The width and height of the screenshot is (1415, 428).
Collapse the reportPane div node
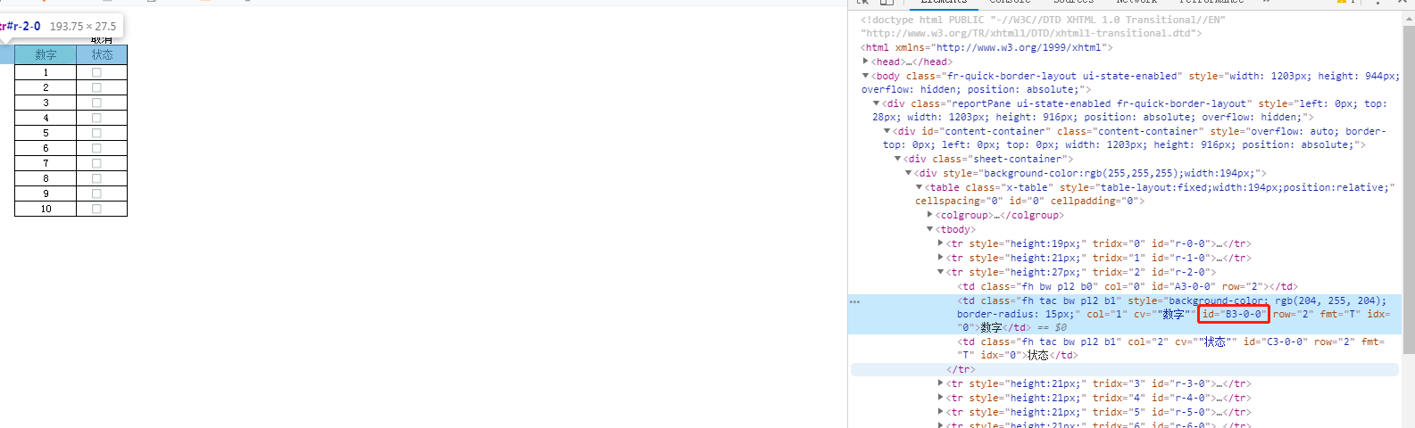tap(876, 103)
